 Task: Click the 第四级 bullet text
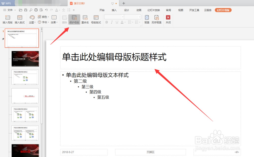click(95, 92)
